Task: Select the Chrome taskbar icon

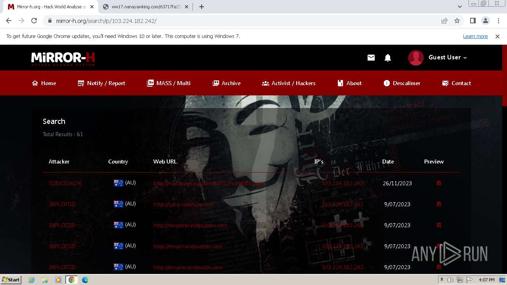Action: coord(71,280)
